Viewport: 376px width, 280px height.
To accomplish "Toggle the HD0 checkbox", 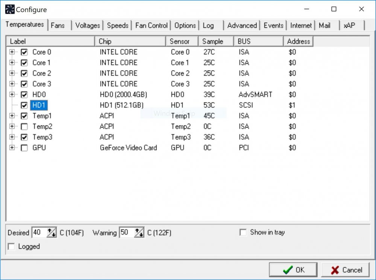I will tap(24, 95).
